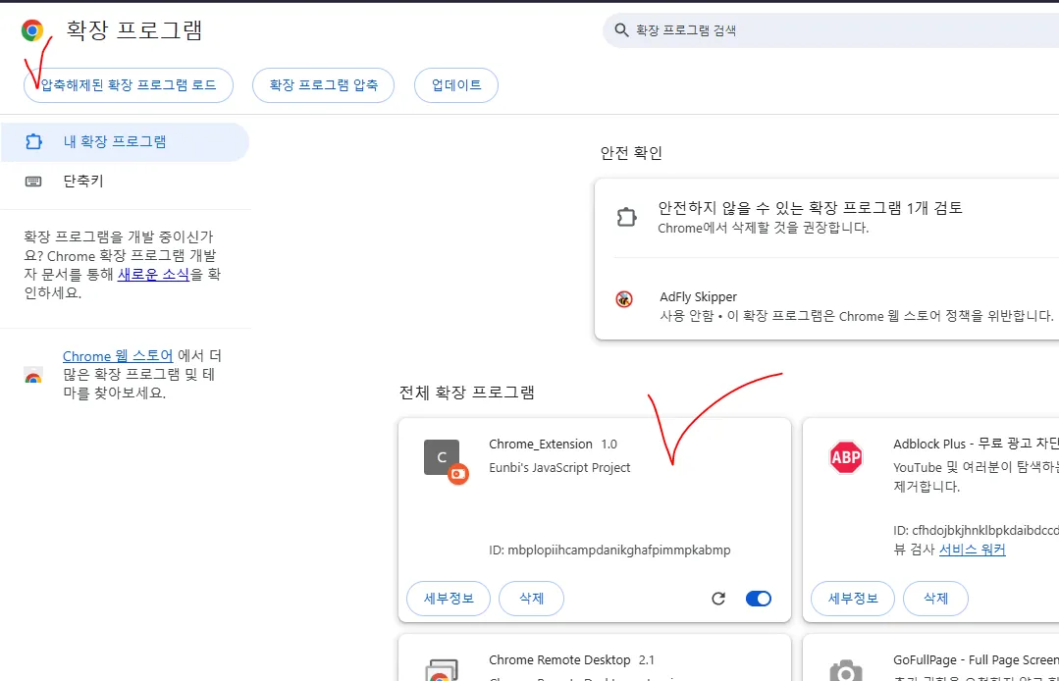Image resolution: width=1059 pixels, height=681 pixels.
Task: Open the 단축키 shortcuts page
Action: pyautogui.click(x=125, y=181)
